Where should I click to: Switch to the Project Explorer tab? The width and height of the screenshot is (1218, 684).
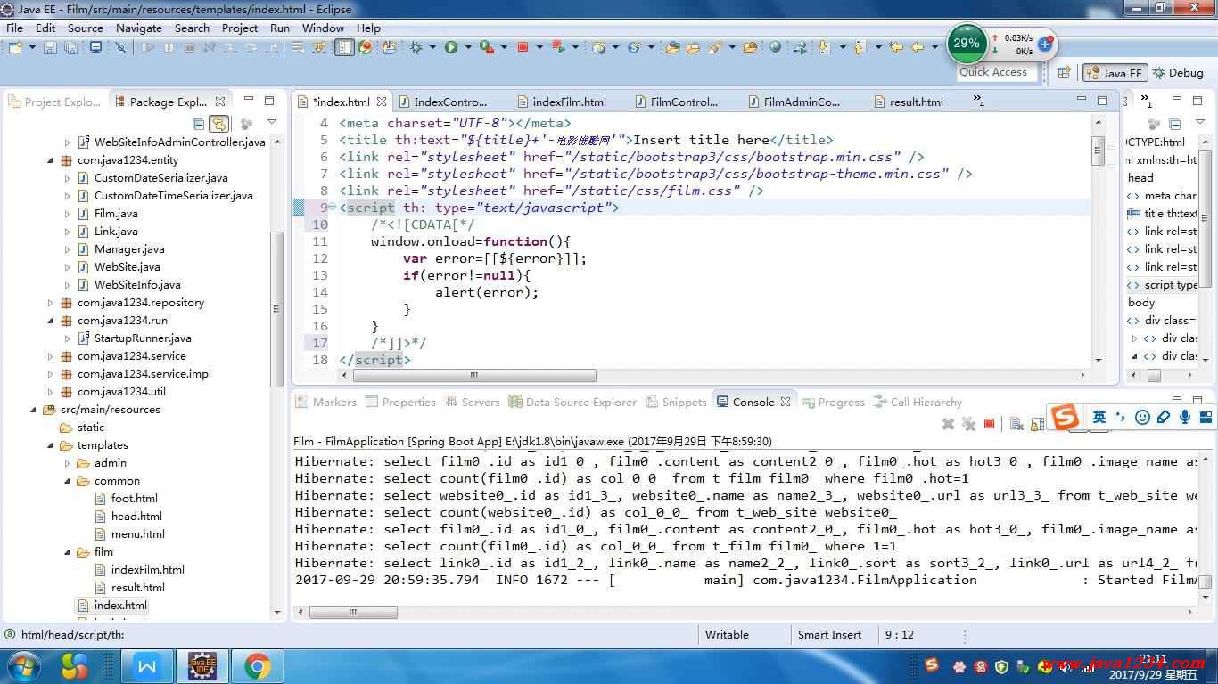(x=54, y=102)
